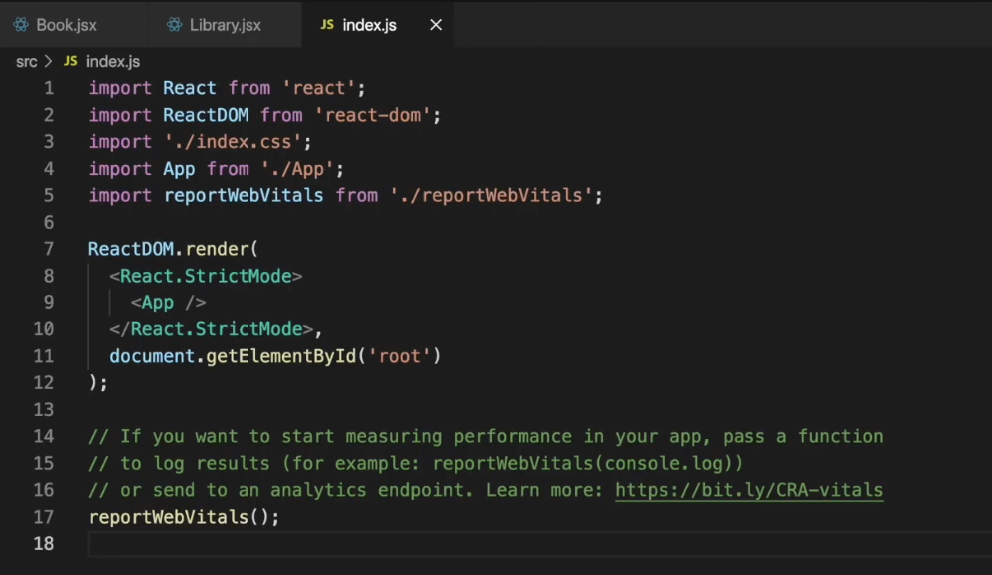Click reportWebVitals identifier on line 5
This screenshot has height=575, width=992.
244,196
